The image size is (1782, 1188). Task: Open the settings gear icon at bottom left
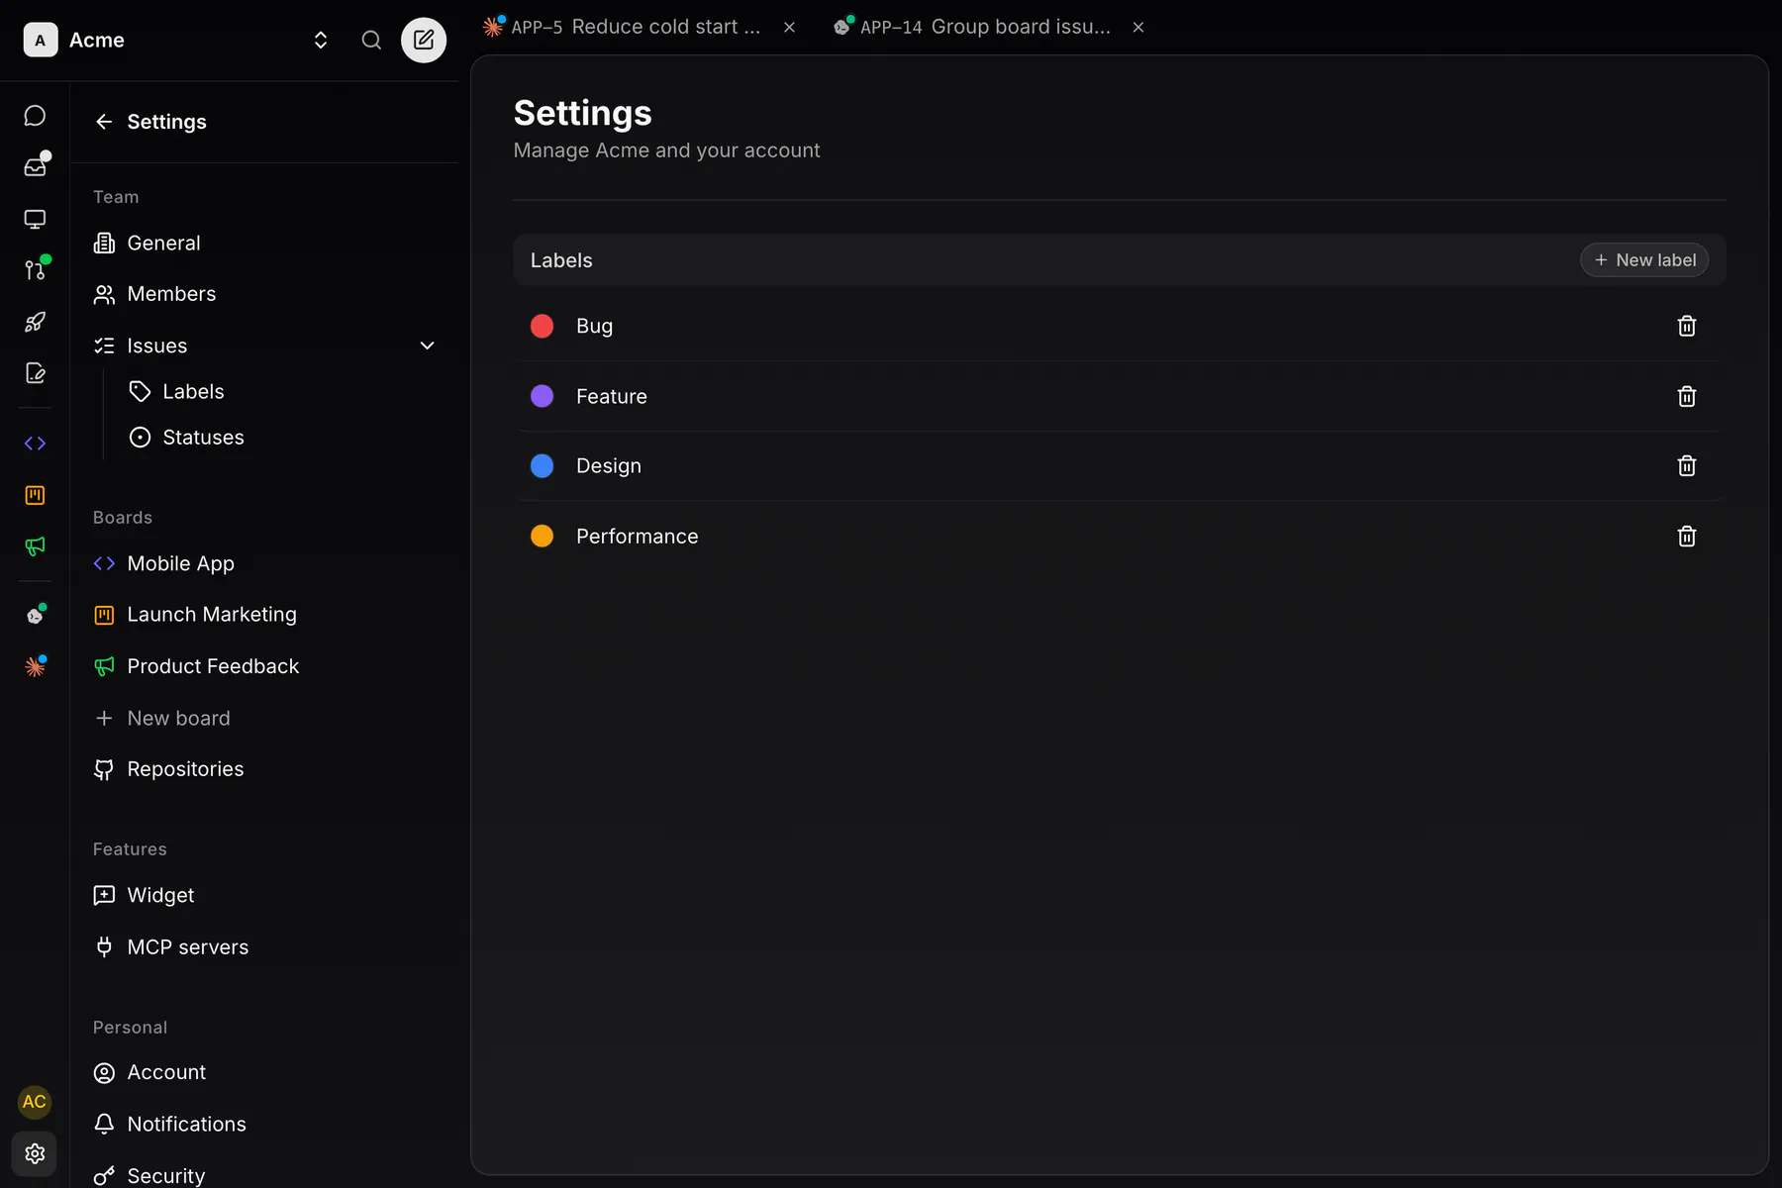coord(35,1153)
